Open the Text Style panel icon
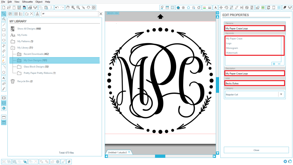 tap(215, 7)
